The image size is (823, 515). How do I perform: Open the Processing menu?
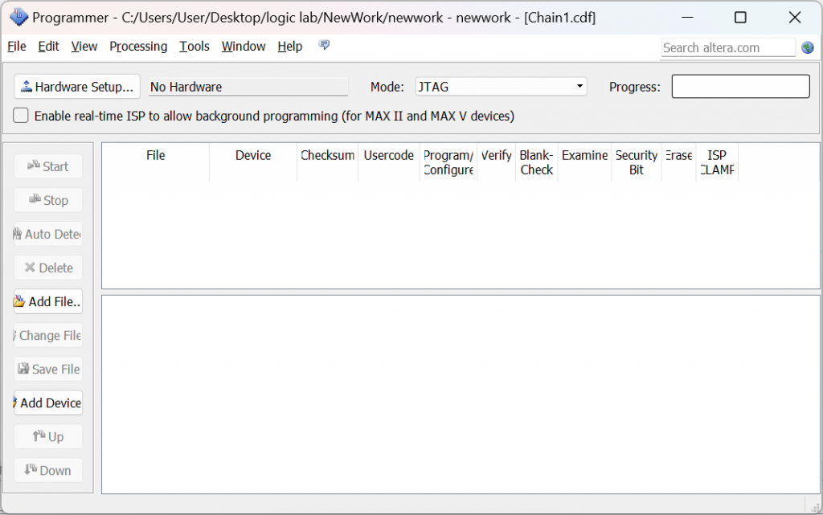[138, 46]
